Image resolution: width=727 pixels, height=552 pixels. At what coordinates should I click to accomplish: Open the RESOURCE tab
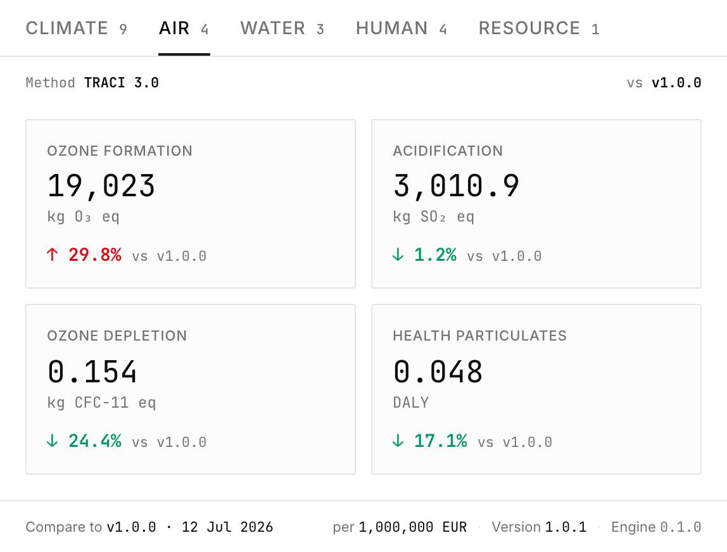[539, 28]
